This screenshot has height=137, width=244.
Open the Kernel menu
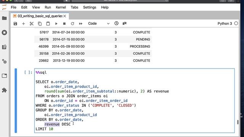pos(61,7)
